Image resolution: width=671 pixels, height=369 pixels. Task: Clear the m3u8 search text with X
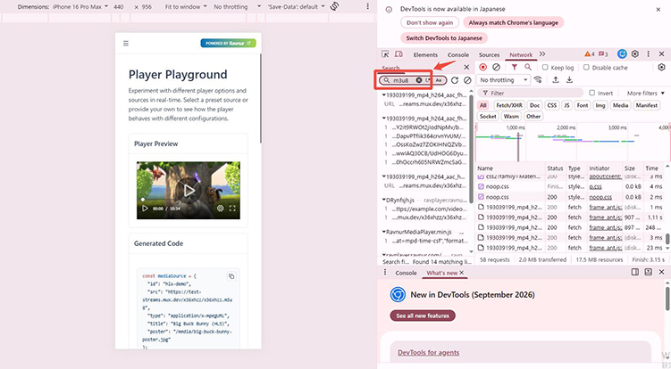pos(419,80)
